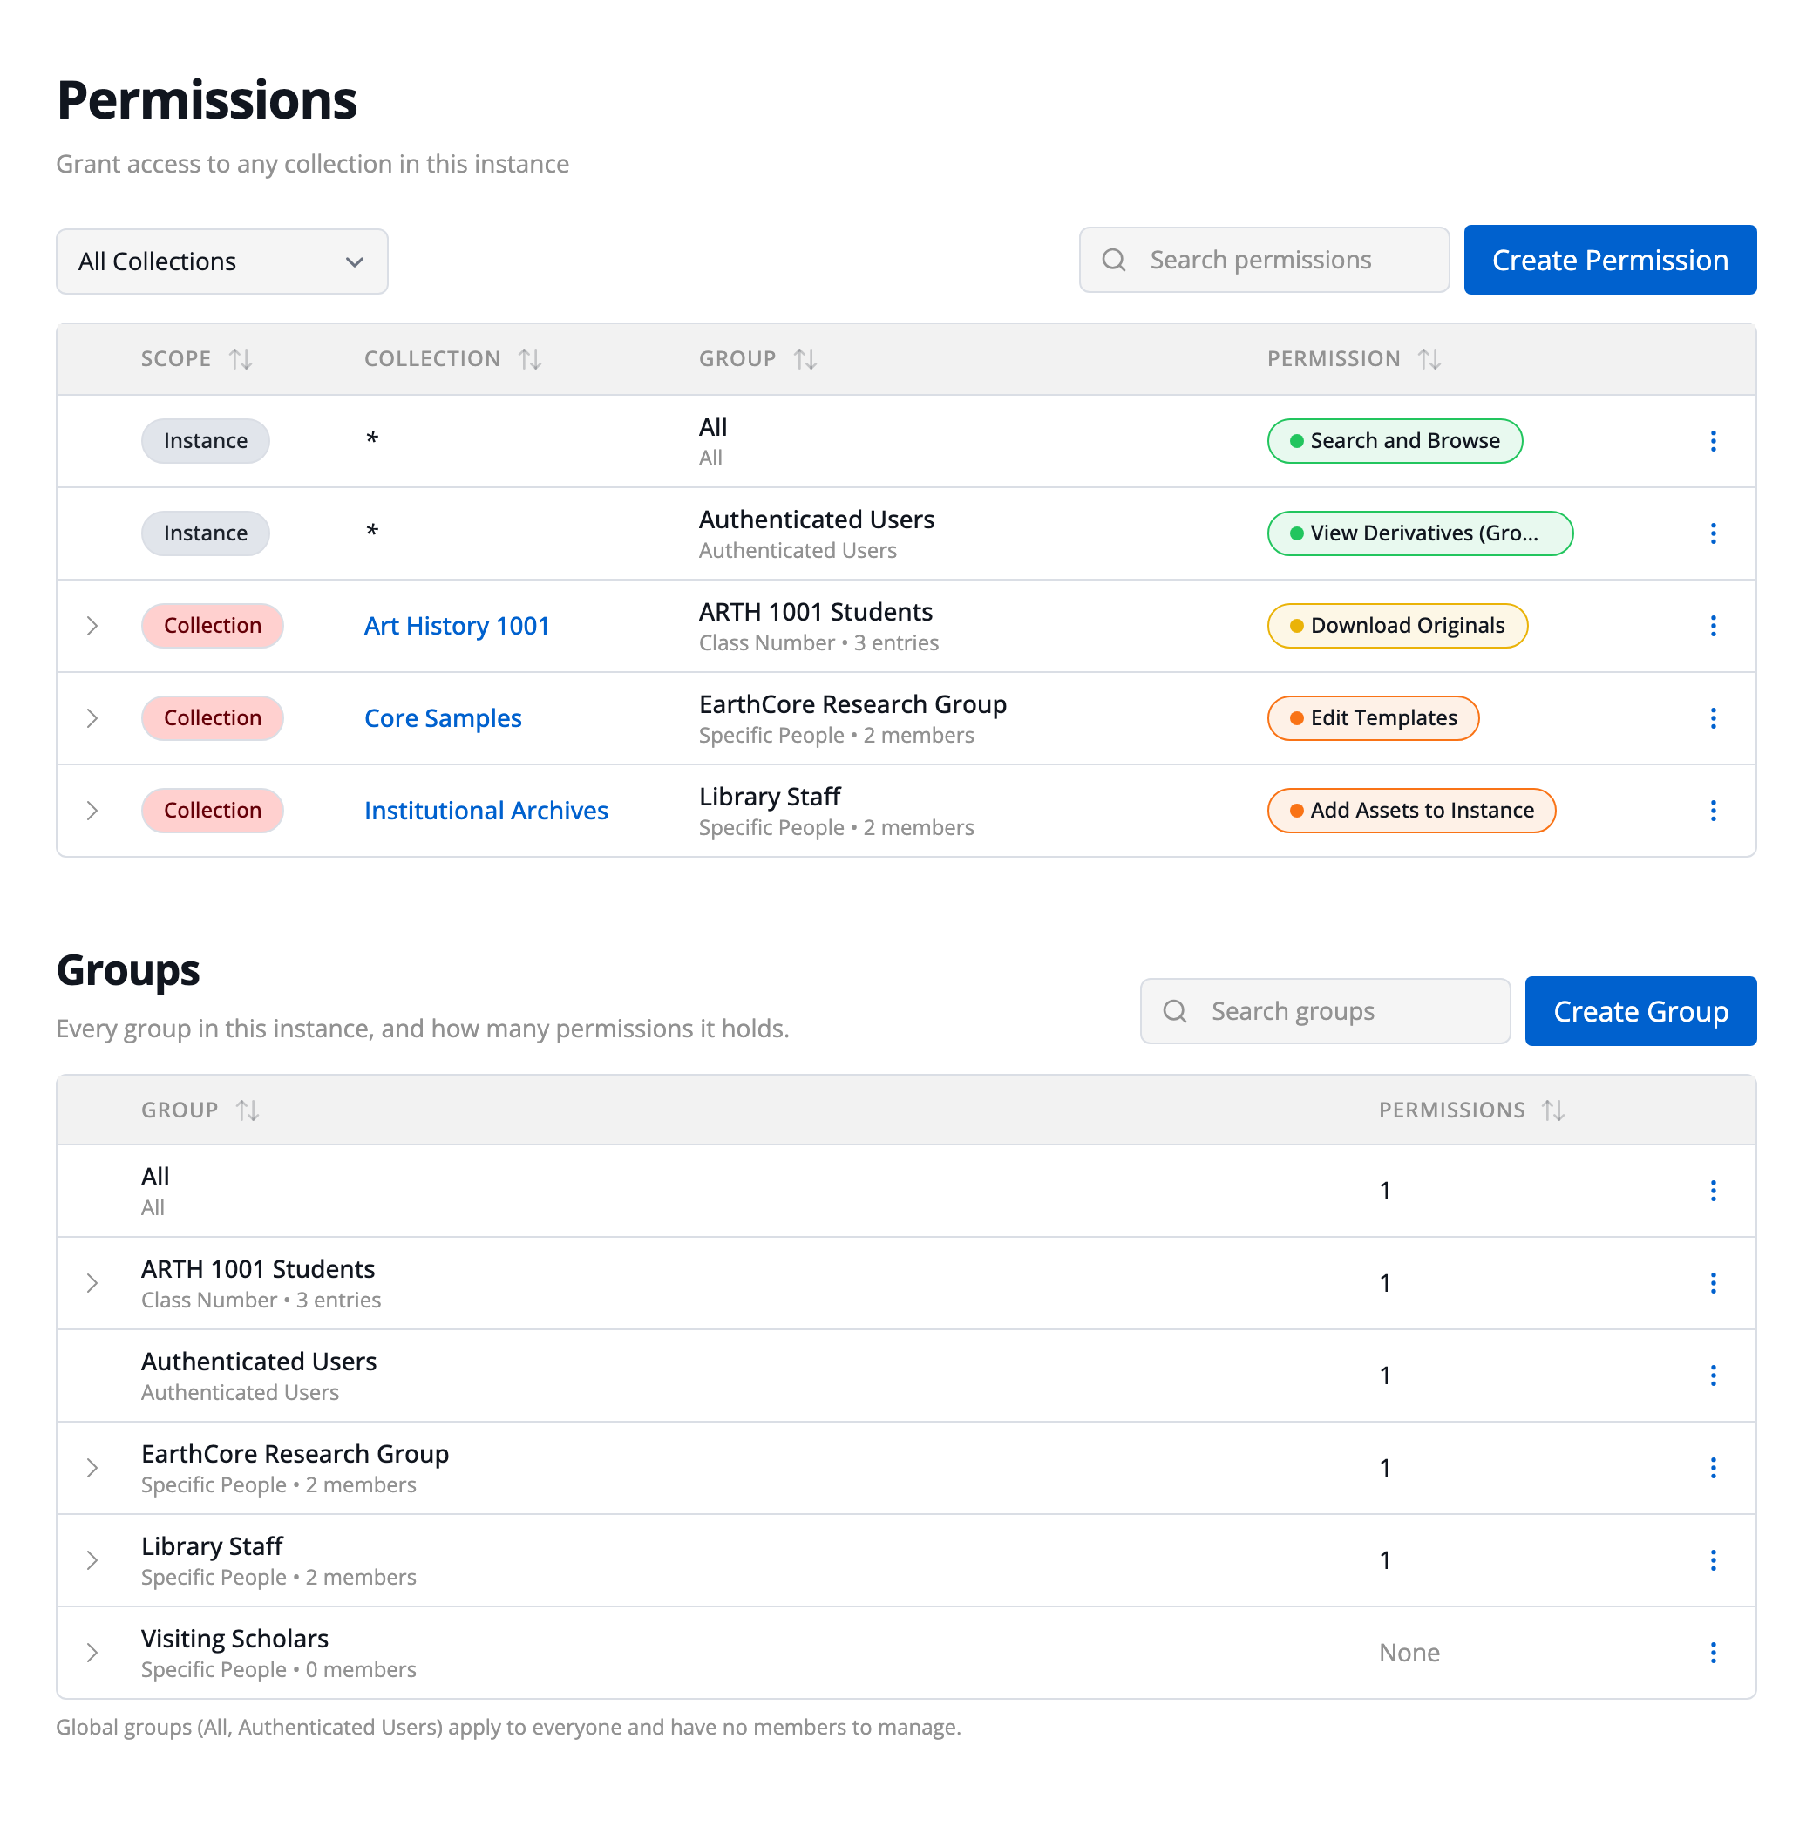Expand ARTH 1001 Students in Groups table
The height and width of the screenshot is (1827, 1813).
92,1283
